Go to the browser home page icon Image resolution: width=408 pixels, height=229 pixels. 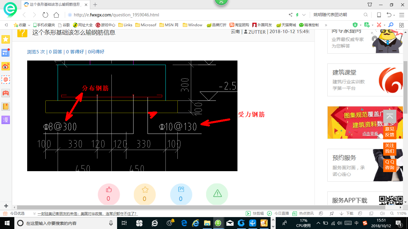(56, 15)
